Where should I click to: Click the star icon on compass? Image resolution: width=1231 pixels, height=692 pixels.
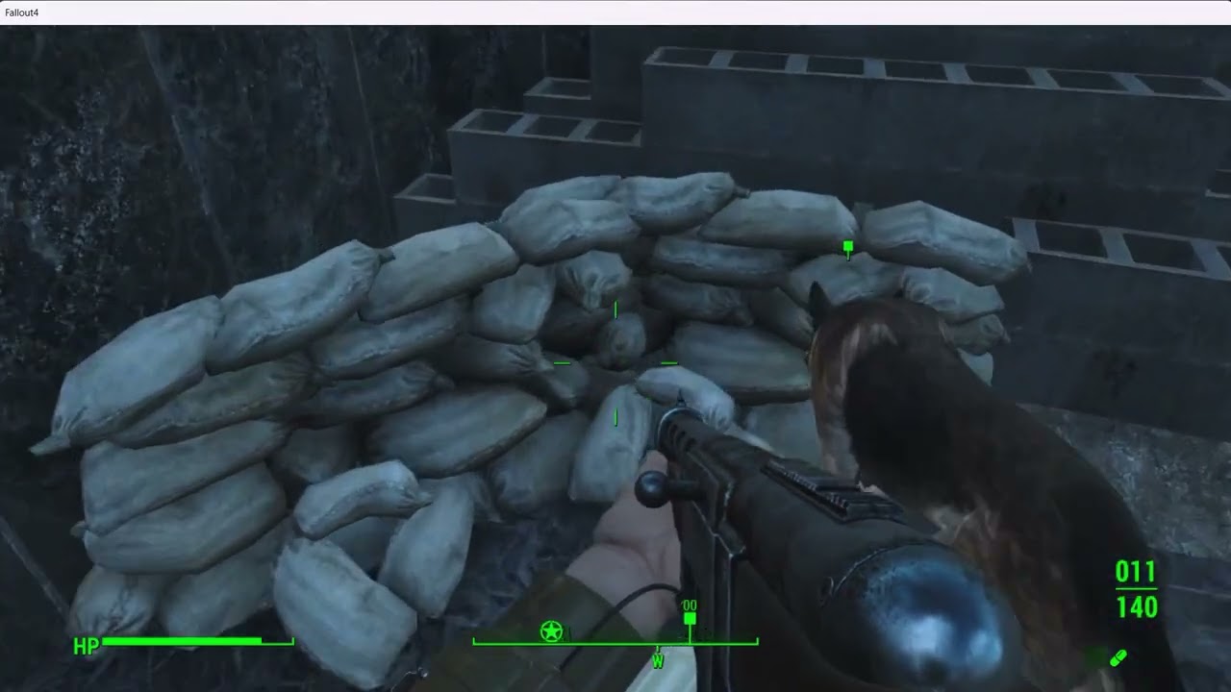click(x=551, y=630)
